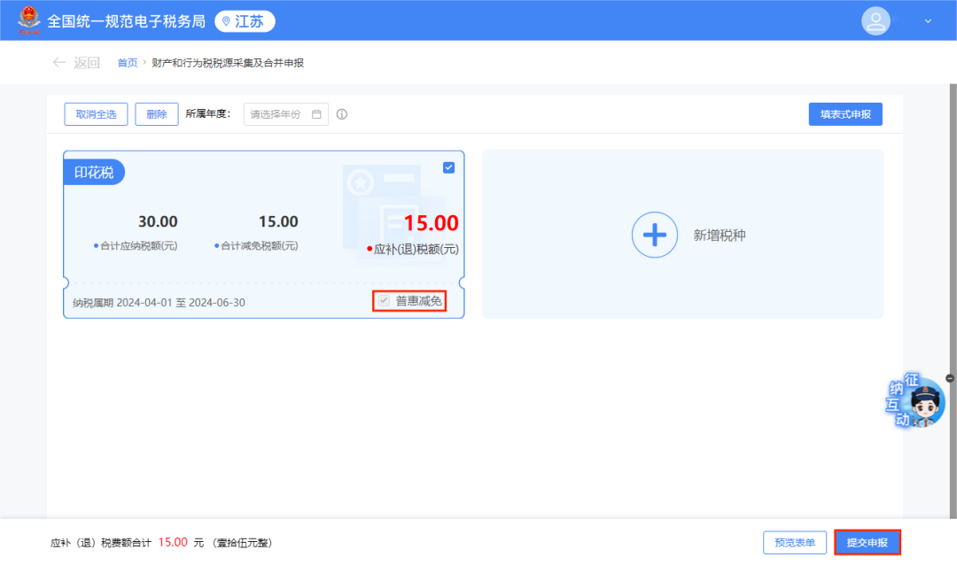
Task: Click the 填表式申报 button
Action: coord(844,113)
